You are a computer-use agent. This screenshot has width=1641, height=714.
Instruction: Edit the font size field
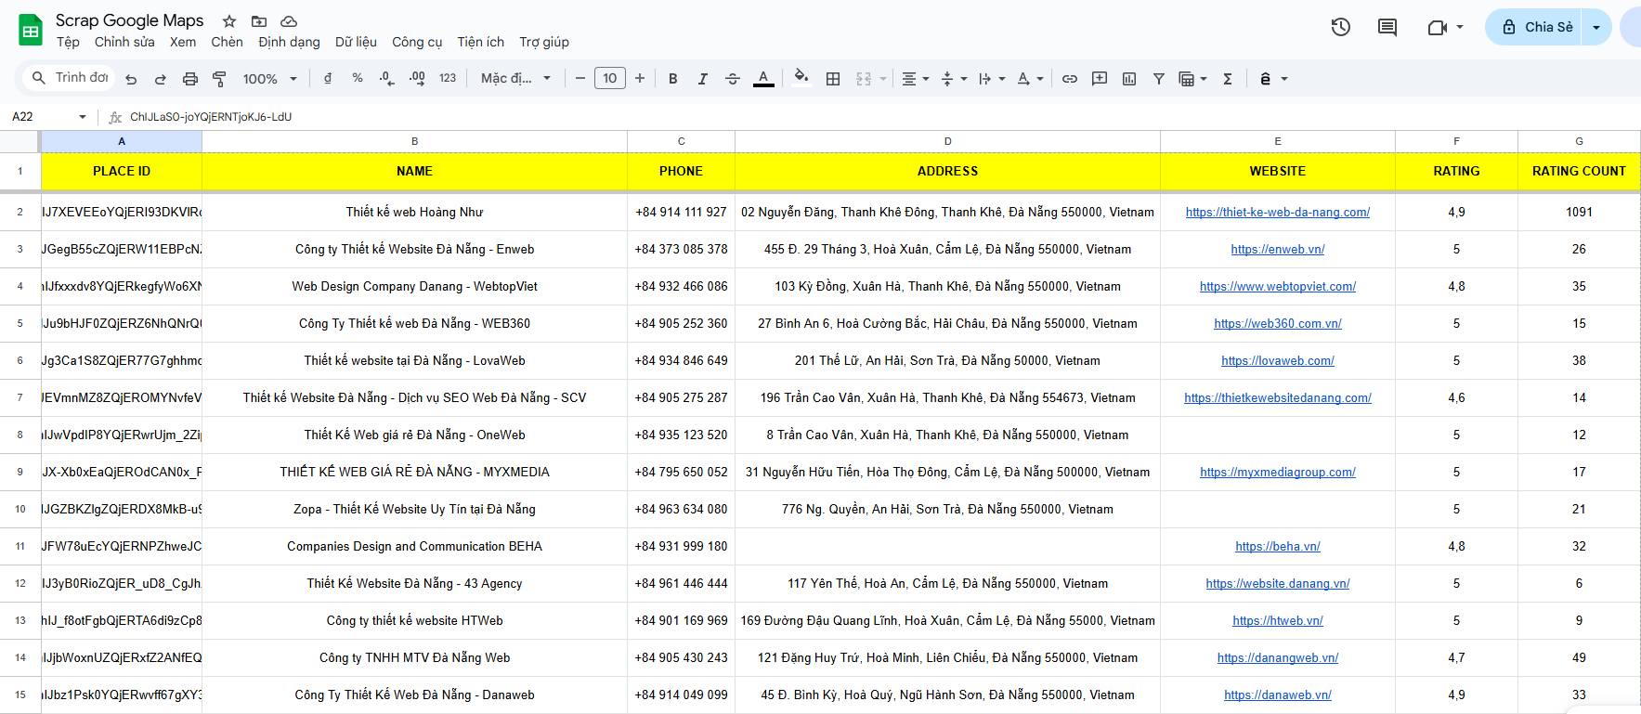(610, 79)
